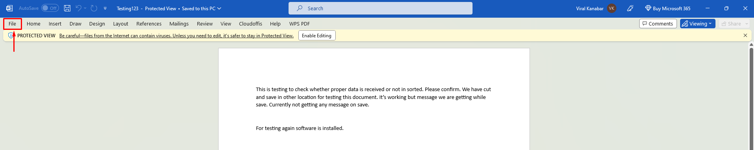Expand the Viewing mode dropdown
The image size is (754, 150).
(x=698, y=24)
